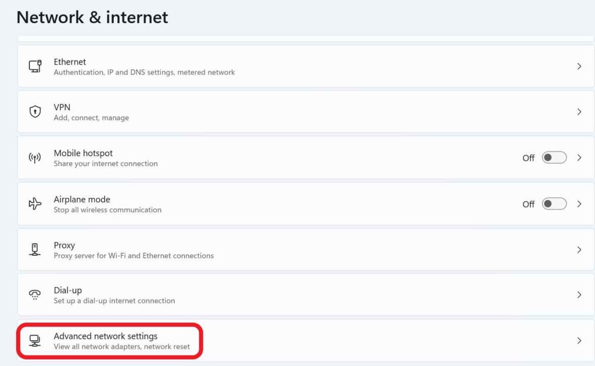Click 'Proxy server for Wi-Fi and Ethernet' text
Viewport: 595px width, 366px height.
(x=134, y=256)
